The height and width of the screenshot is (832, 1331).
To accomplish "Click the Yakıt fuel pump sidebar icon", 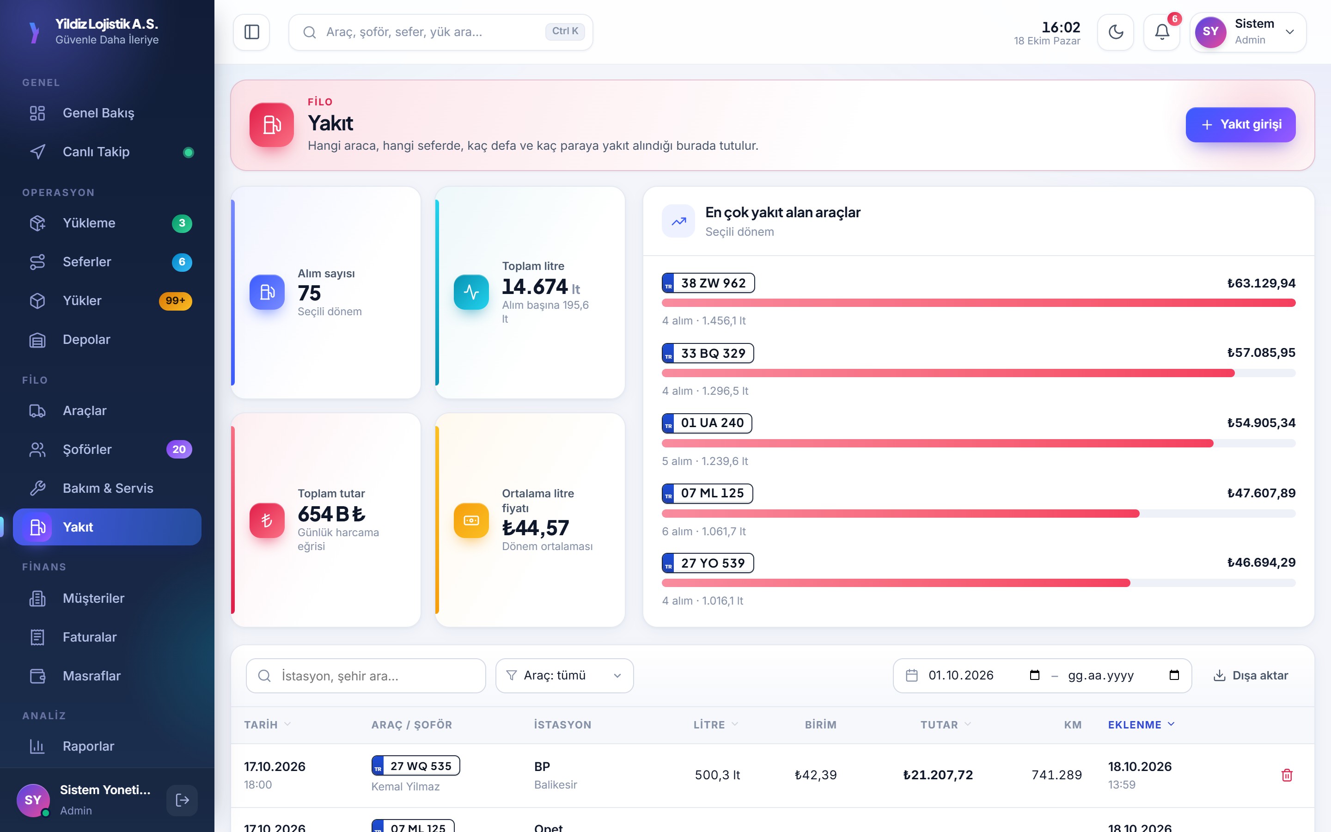I will coord(37,527).
